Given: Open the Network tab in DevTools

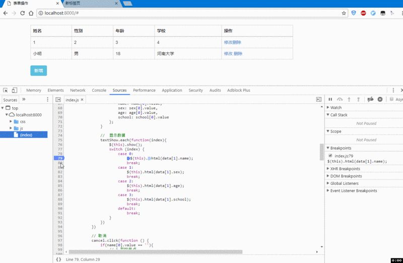Looking at the screenshot, I should click(78, 90).
